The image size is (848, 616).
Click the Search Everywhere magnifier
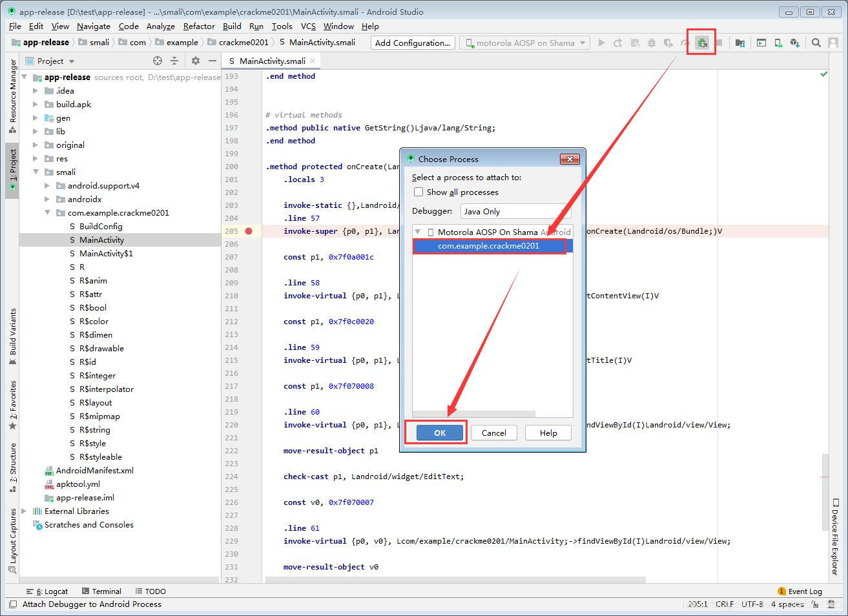click(x=816, y=43)
